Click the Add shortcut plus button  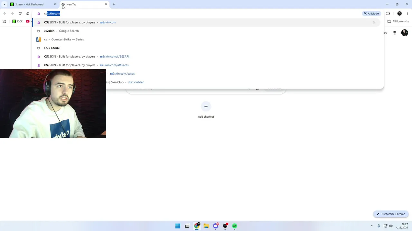pyautogui.click(x=206, y=106)
